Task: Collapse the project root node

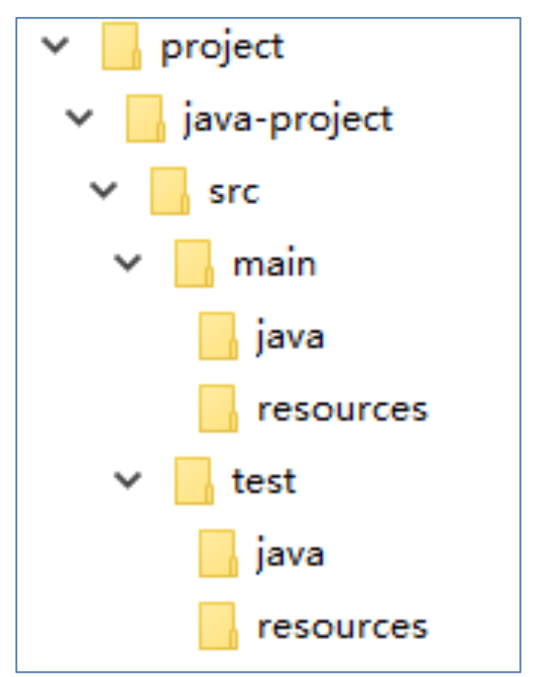Action: [x=55, y=45]
